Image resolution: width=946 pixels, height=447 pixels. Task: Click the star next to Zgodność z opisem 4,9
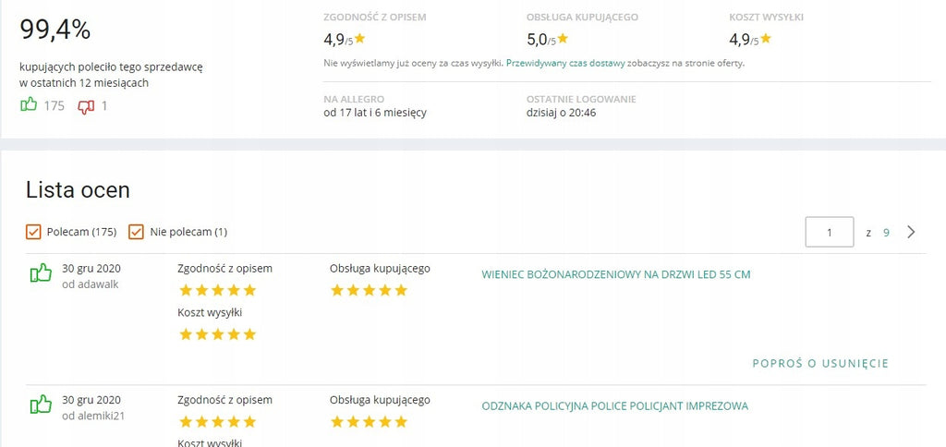tap(360, 39)
